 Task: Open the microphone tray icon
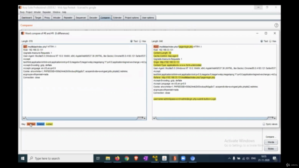234,158
